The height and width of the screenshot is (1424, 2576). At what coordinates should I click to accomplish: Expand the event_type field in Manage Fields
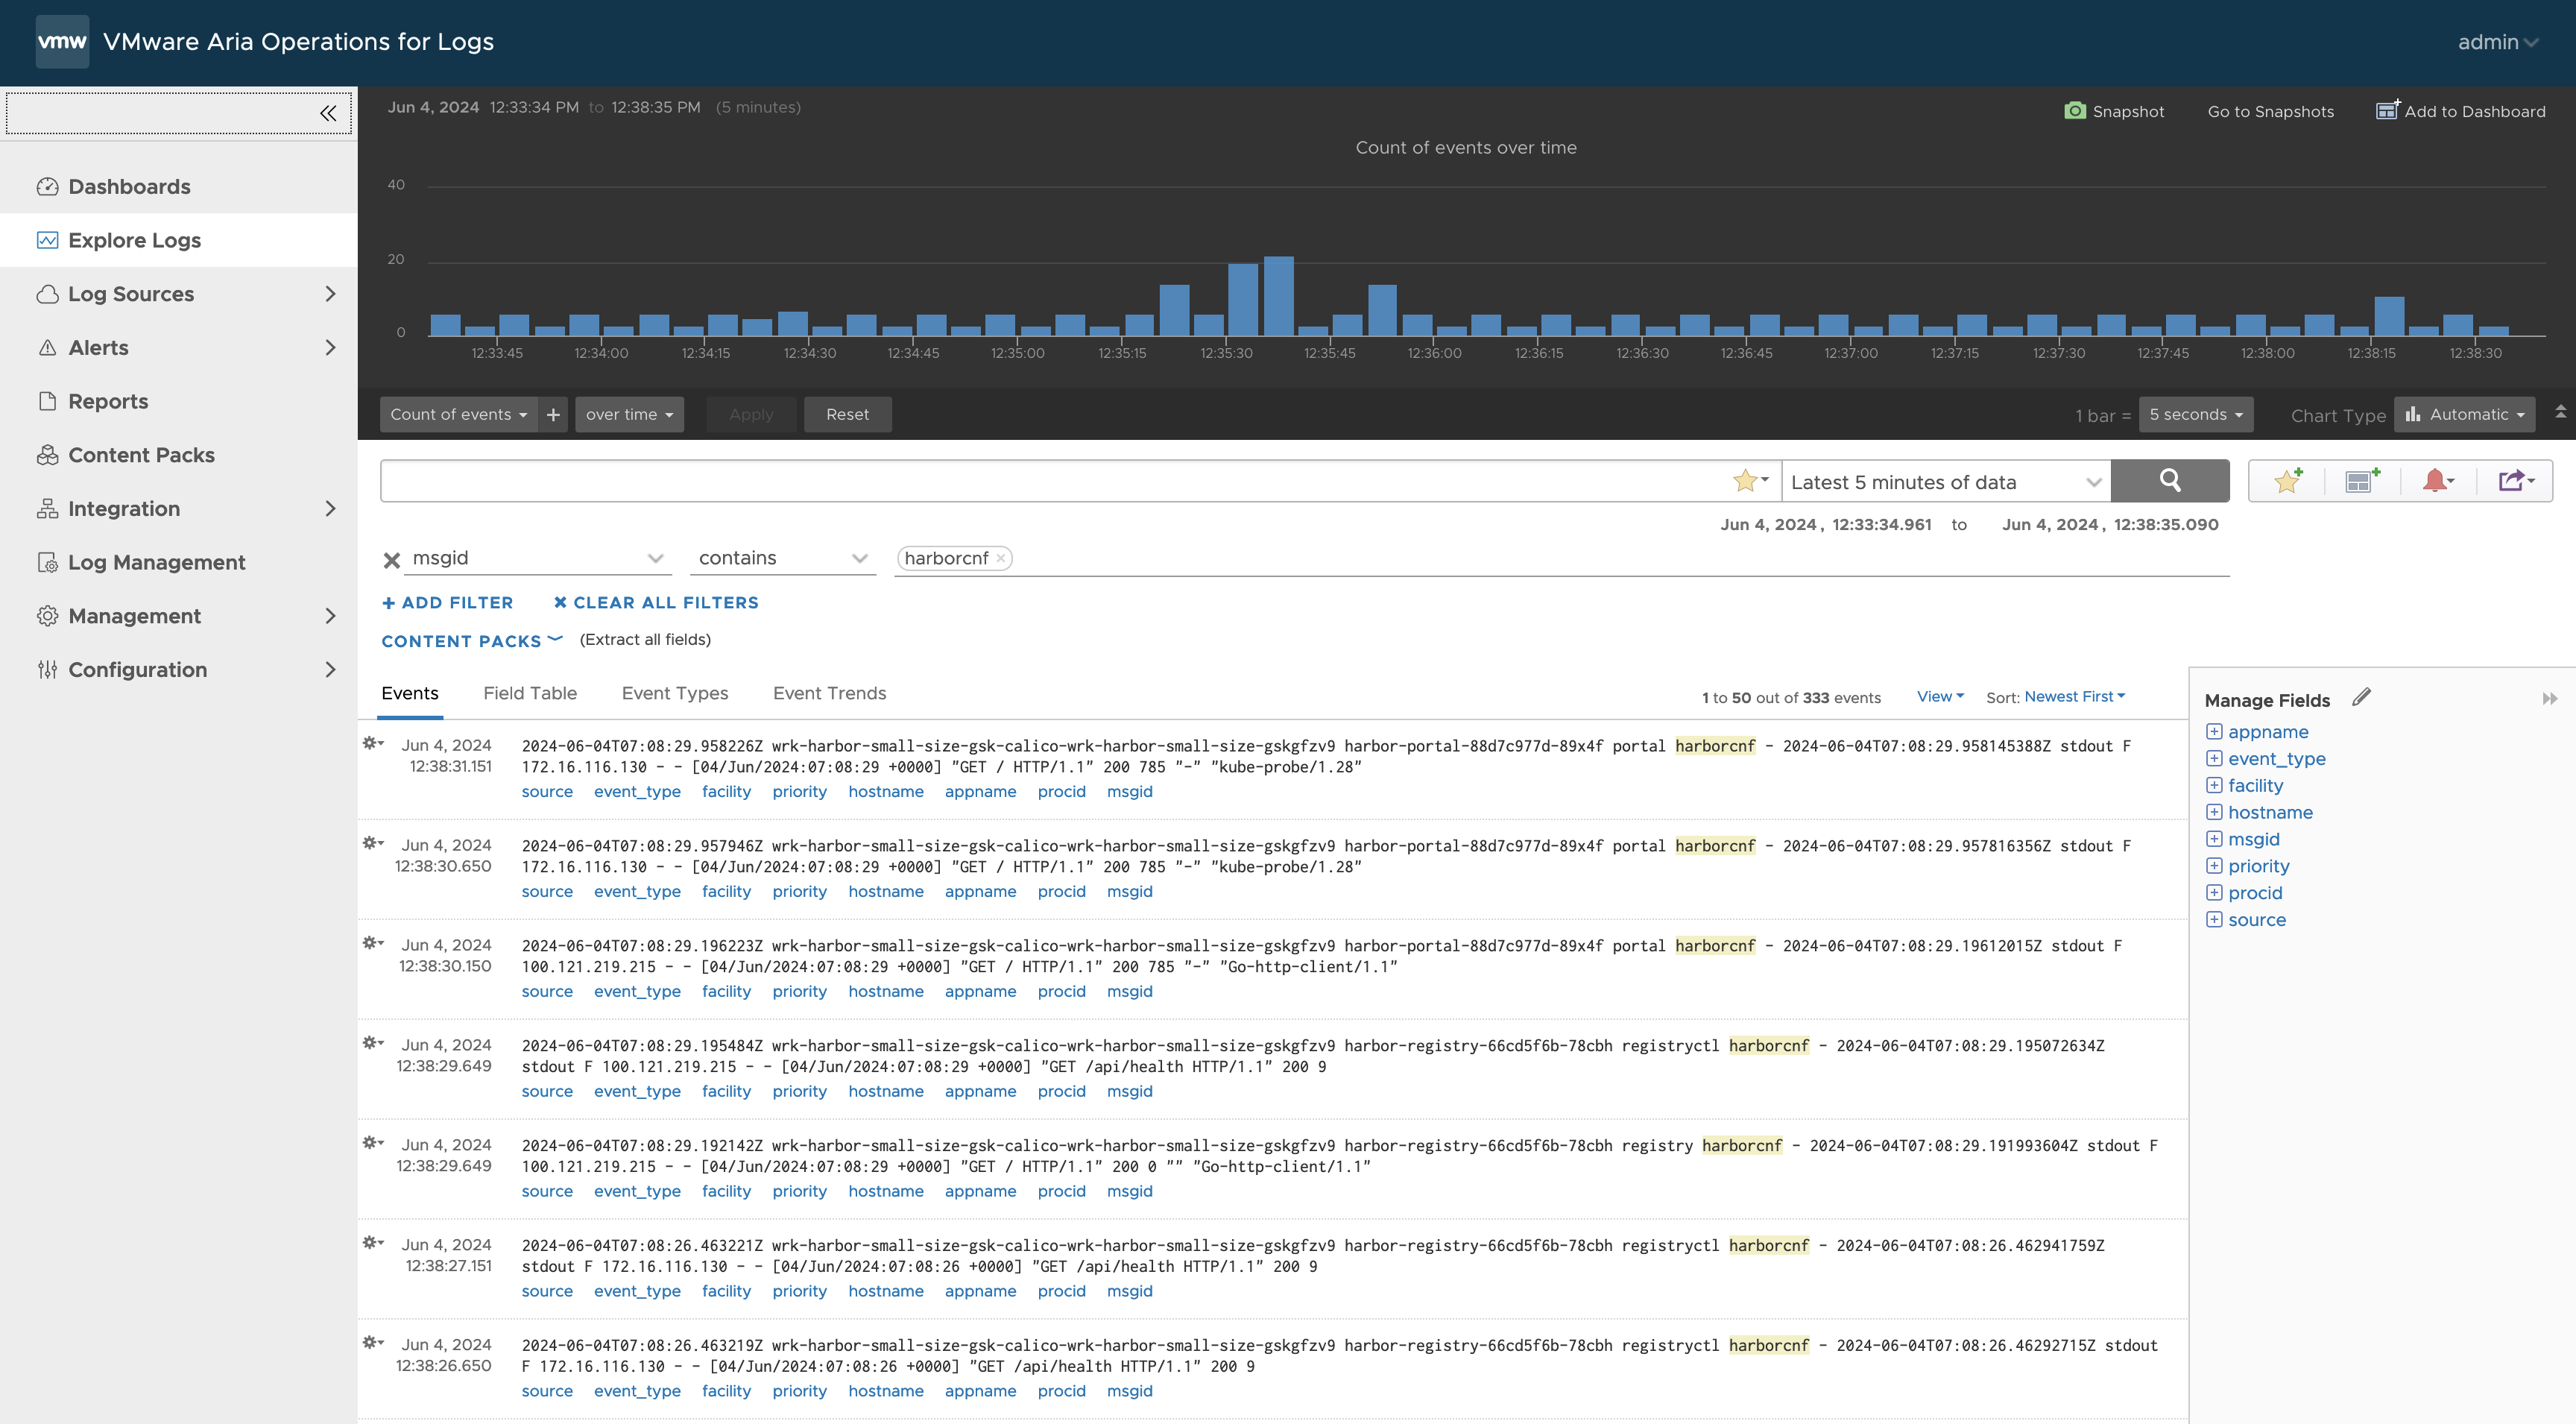[2214, 759]
